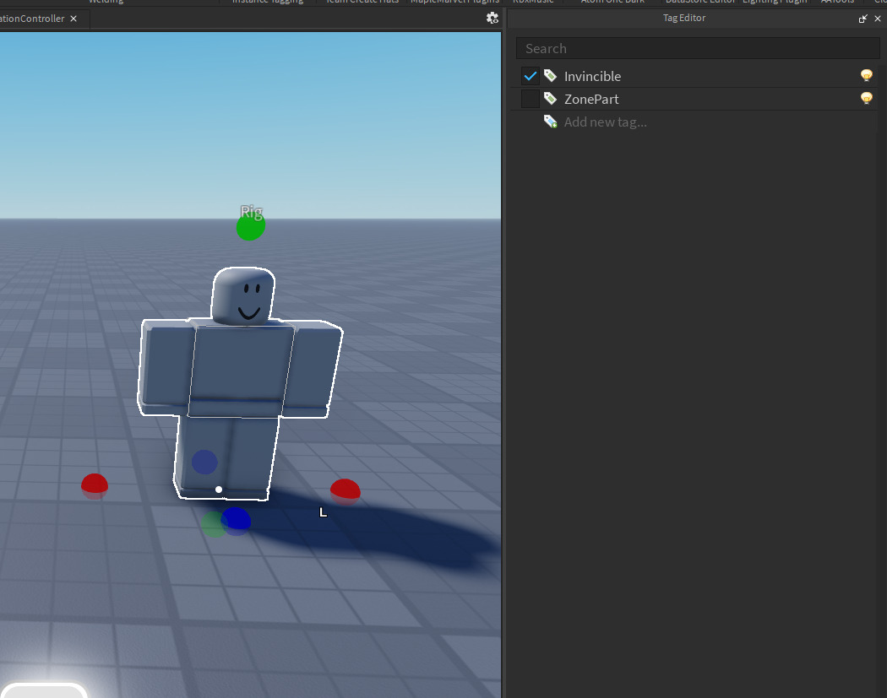Click the gear icon above the viewport
This screenshot has width=887, height=698.
pos(492,17)
